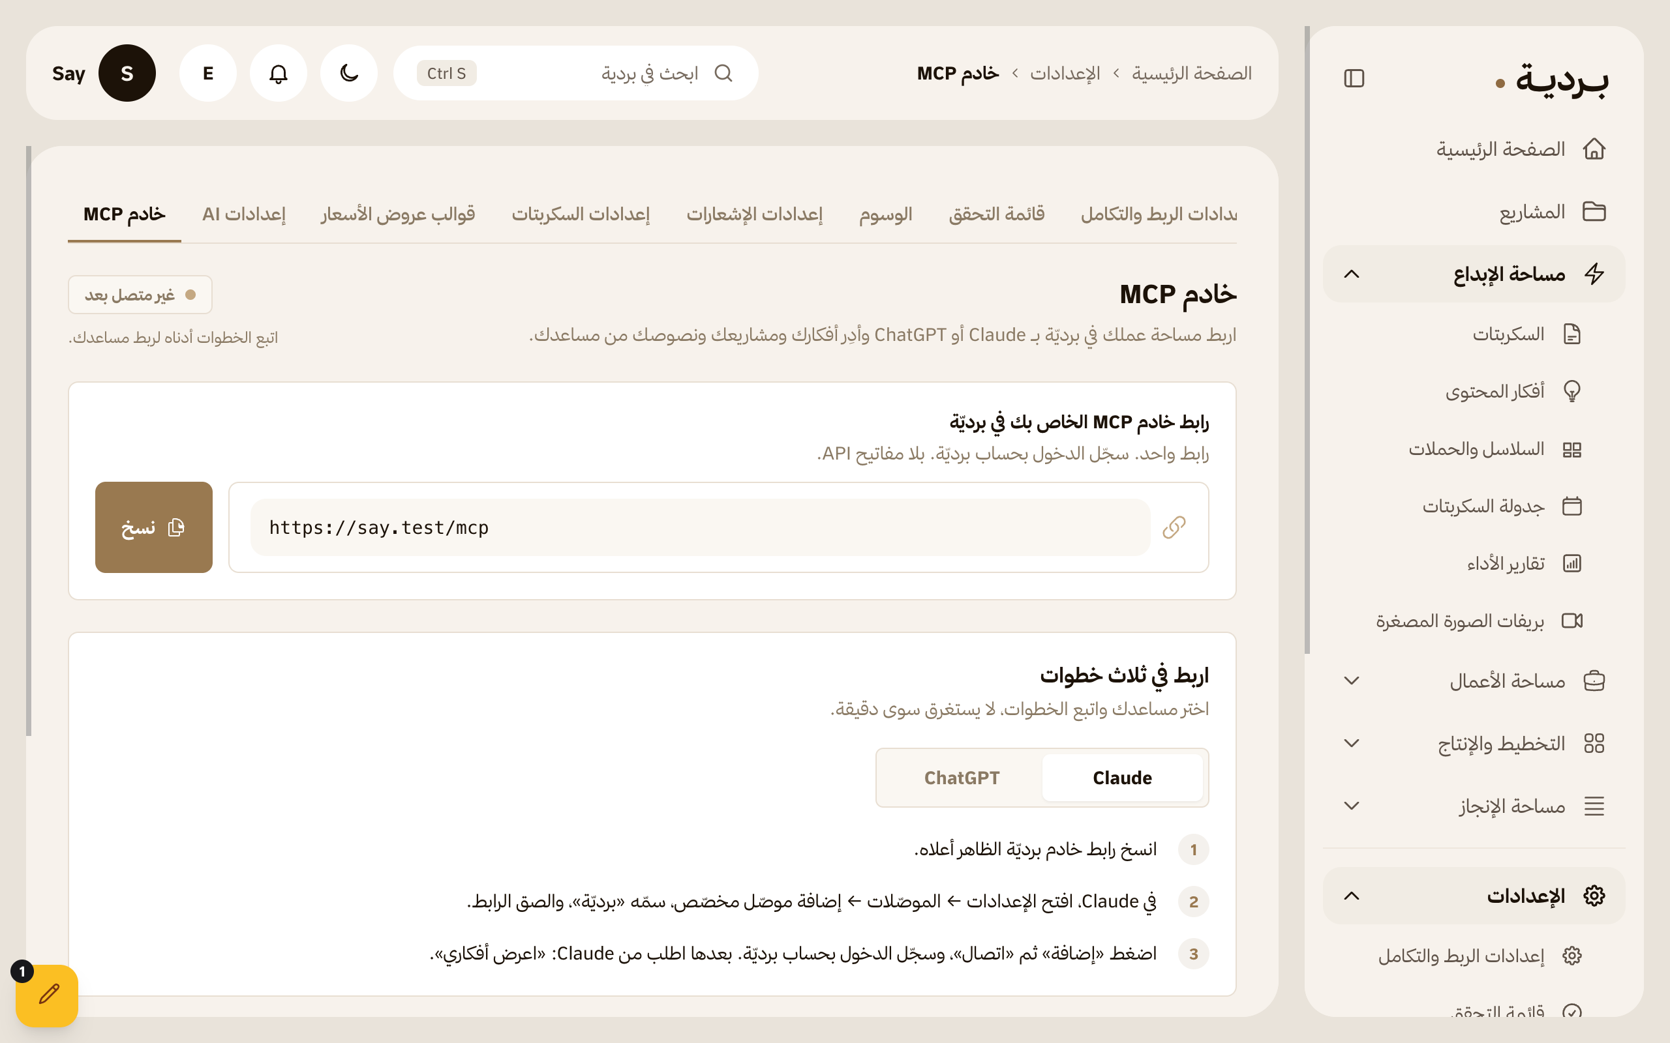This screenshot has width=1670, height=1043.
Task: Select the ChatGPT assistant option
Action: (962, 778)
